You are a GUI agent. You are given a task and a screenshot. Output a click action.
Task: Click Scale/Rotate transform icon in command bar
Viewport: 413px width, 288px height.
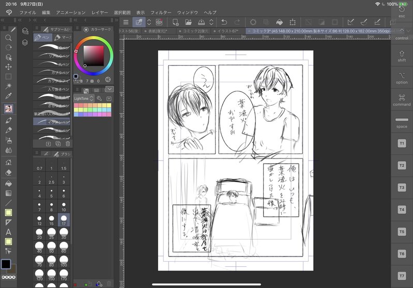point(293,22)
